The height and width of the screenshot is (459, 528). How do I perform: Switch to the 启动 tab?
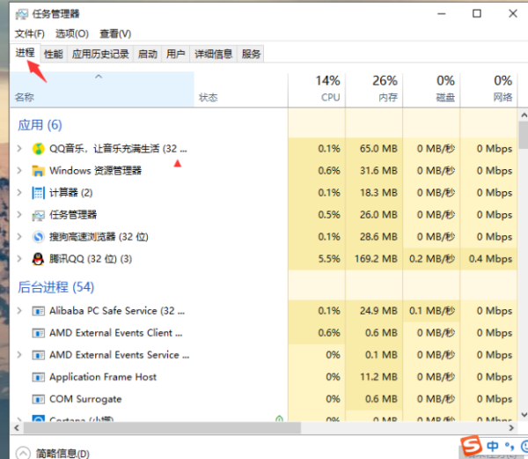click(148, 54)
